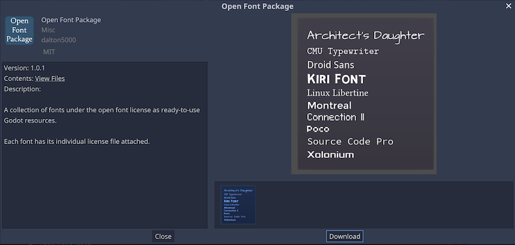Image resolution: width=515 pixels, height=245 pixels.
Task: Select the font preview thumbnail
Action: [x=238, y=205]
